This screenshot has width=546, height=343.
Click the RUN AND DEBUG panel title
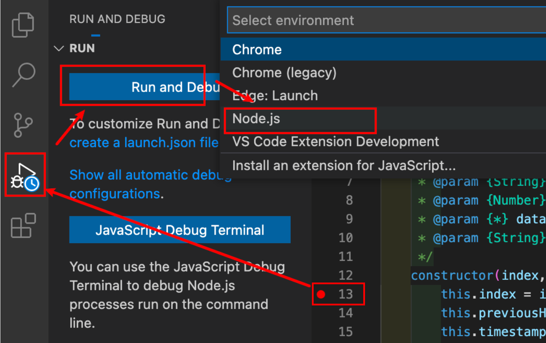[117, 19]
